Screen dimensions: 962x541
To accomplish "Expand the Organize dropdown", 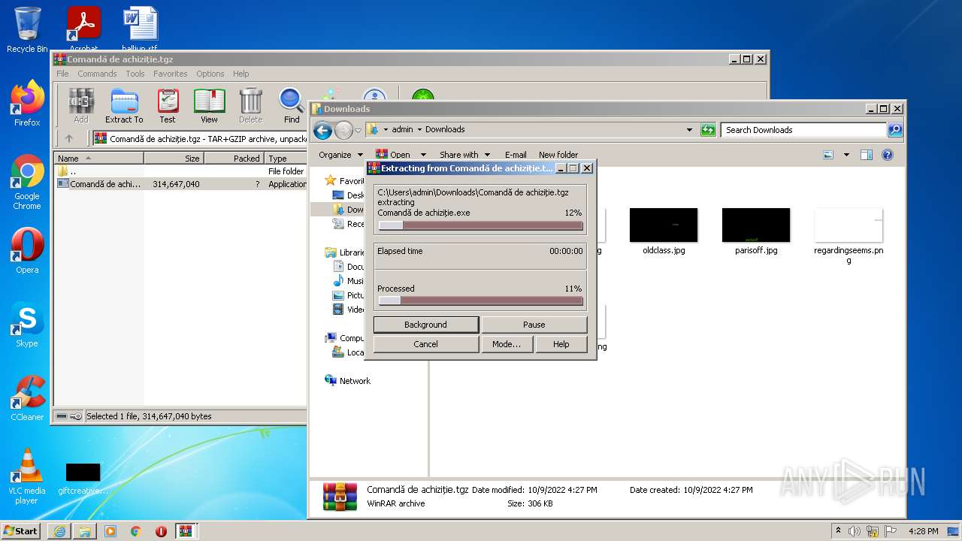I will click(340, 155).
